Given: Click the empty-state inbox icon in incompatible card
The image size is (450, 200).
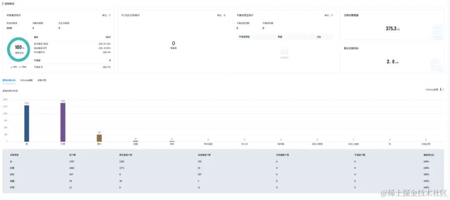Looking at the screenshot, I should 284,52.
